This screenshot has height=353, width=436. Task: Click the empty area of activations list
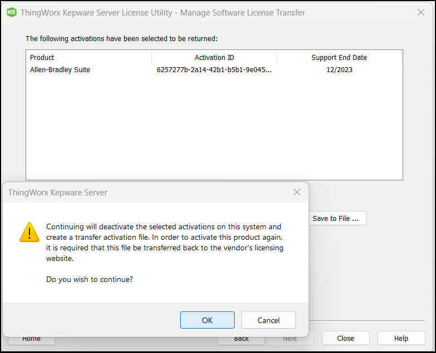[x=214, y=128]
